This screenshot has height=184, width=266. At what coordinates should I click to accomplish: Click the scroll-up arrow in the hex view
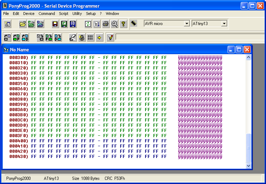(x=248, y=57)
